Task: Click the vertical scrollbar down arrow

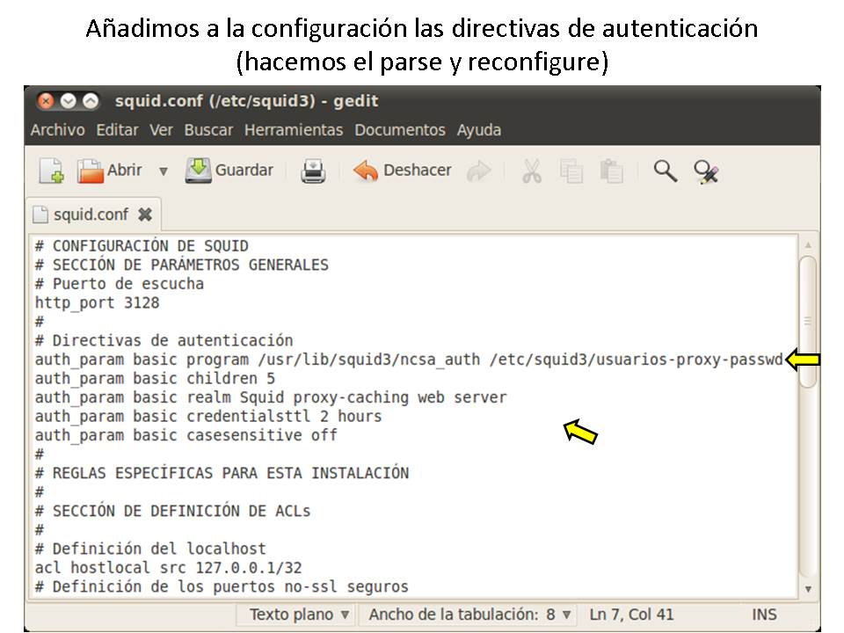Action: (807, 588)
